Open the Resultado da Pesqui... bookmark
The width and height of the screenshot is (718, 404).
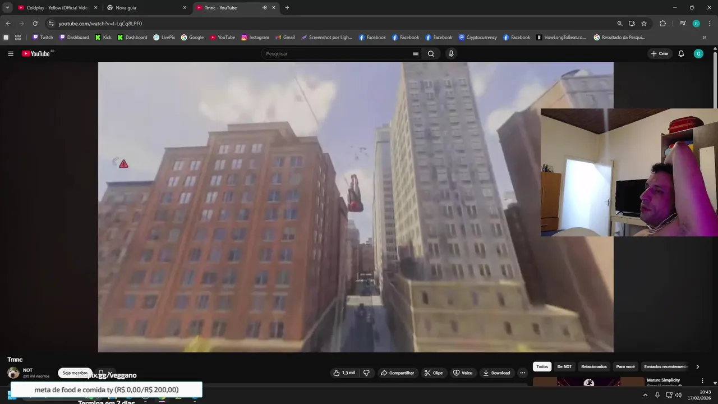(619, 38)
